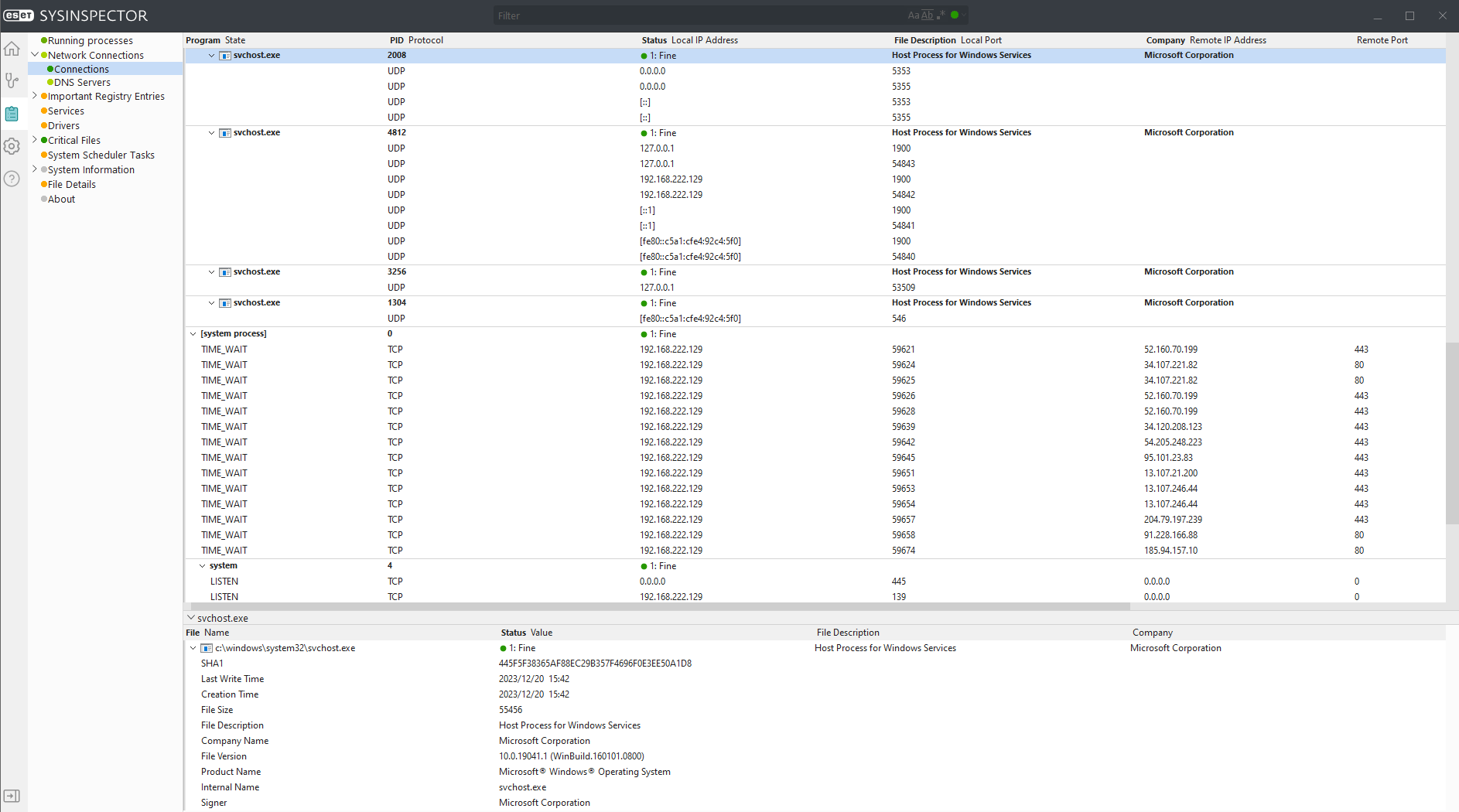Collapse svchost.exe PID 4812 row
The width and height of the screenshot is (1459, 812).
pos(211,133)
